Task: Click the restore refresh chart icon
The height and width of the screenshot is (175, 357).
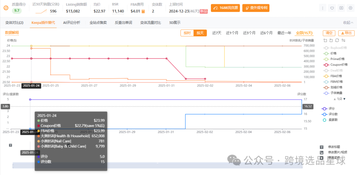Action: point(337,40)
